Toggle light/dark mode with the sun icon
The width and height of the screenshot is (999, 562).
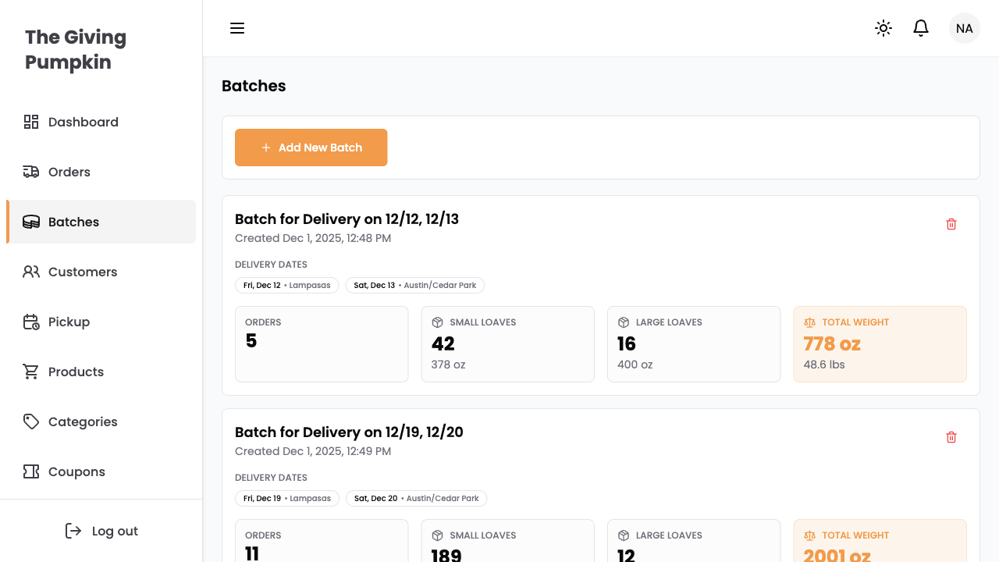click(x=883, y=28)
